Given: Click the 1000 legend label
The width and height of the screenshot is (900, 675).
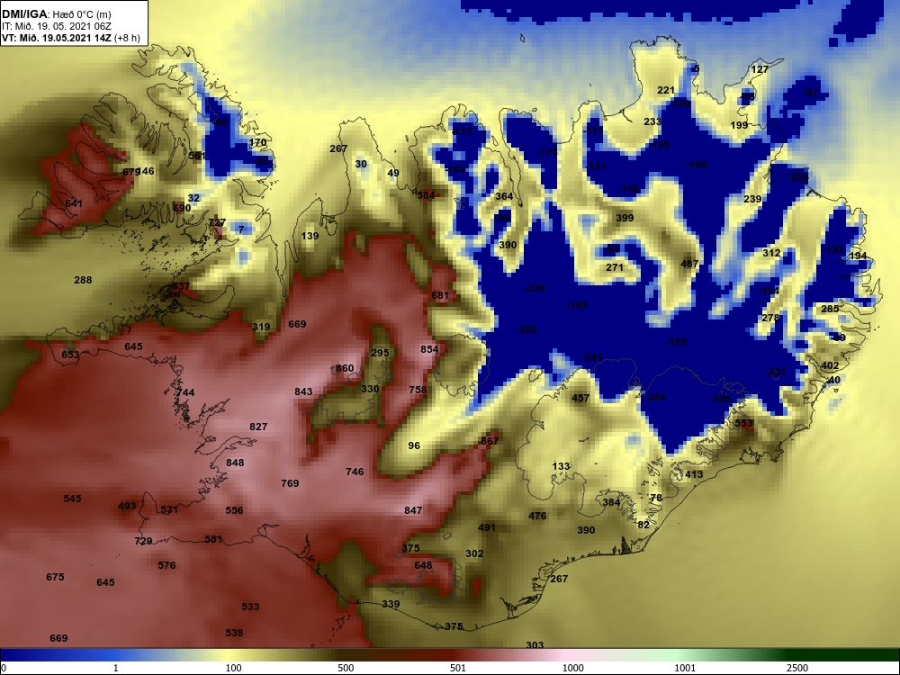Looking at the screenshot, I should [573, 668].
